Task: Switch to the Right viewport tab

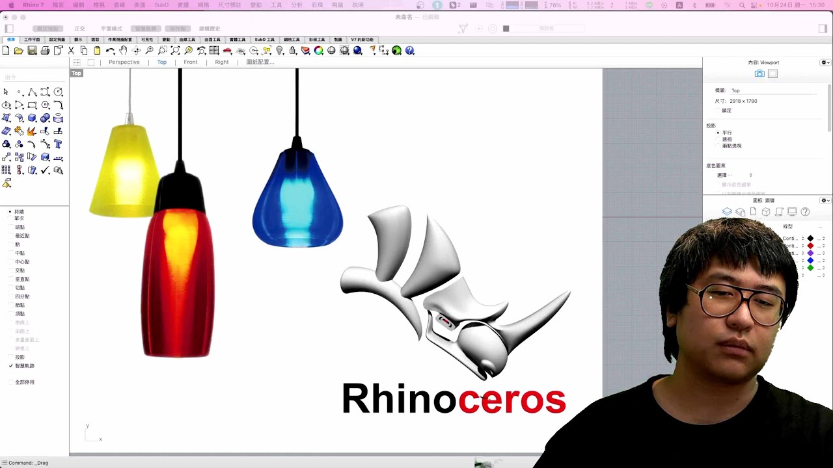Action: coord(222,62)
